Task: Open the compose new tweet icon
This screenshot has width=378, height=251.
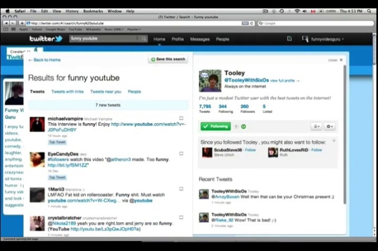Action: [289, 39]
